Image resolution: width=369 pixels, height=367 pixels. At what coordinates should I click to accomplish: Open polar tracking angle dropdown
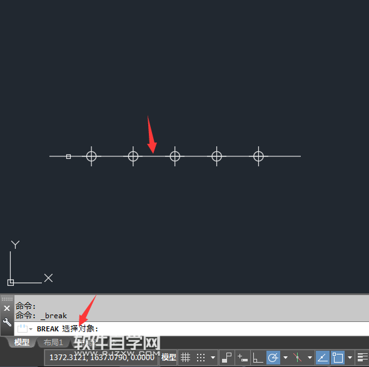point(285,358)
